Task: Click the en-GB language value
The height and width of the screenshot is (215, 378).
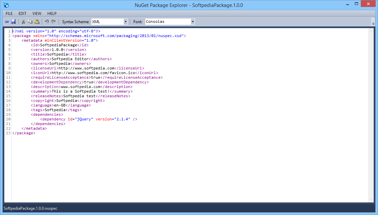Action: 60,105
